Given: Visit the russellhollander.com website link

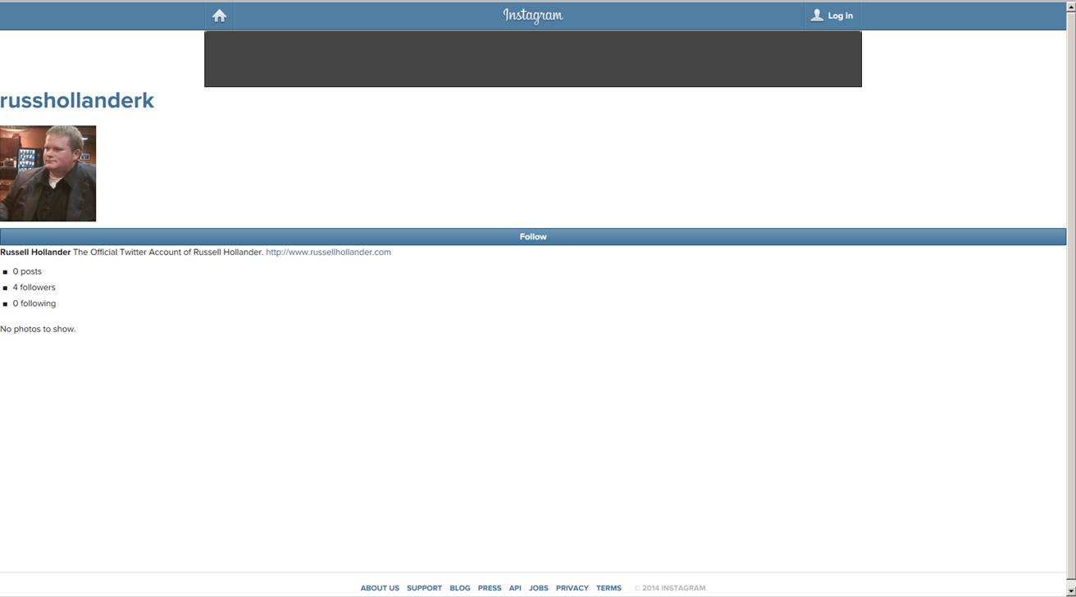Looking at the screenshot, I should [328, 253].
